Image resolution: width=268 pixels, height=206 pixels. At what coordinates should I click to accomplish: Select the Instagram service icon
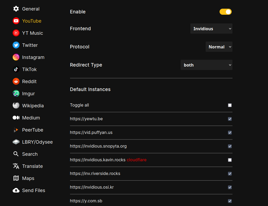16,57
